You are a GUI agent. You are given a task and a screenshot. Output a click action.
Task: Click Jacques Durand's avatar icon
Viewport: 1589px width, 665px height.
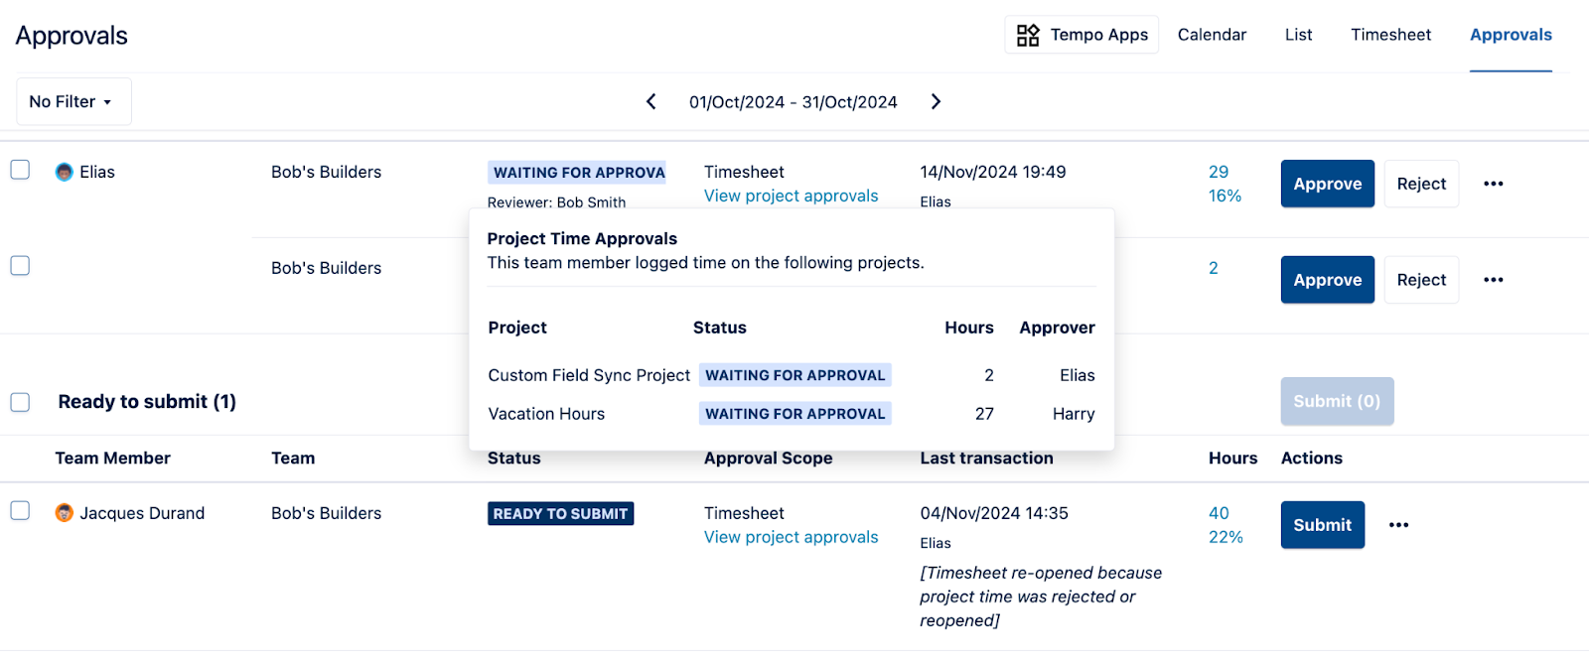tap(65, 513)
